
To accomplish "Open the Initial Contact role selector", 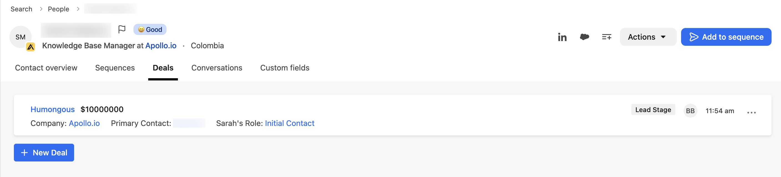I will tap(289, 123).
